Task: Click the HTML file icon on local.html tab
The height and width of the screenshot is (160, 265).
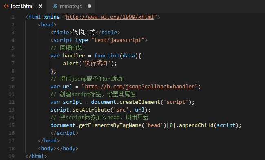Action: 6,6
